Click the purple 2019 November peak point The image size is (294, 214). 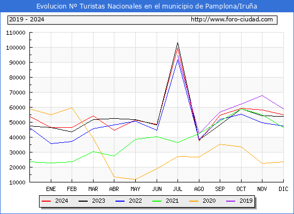point(262,95)
